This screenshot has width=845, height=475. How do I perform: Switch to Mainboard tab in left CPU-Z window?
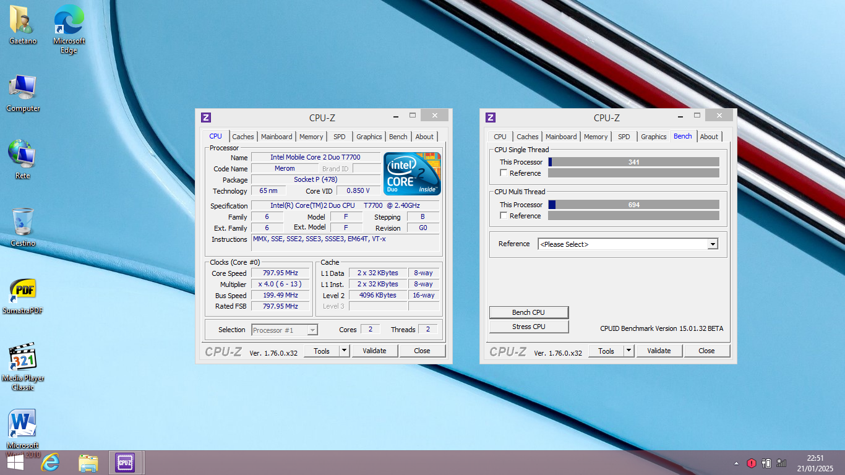(x=276, y=137)
